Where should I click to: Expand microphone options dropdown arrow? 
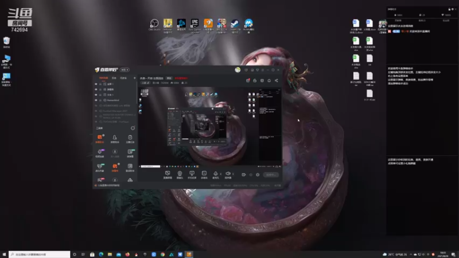point(221,174)
